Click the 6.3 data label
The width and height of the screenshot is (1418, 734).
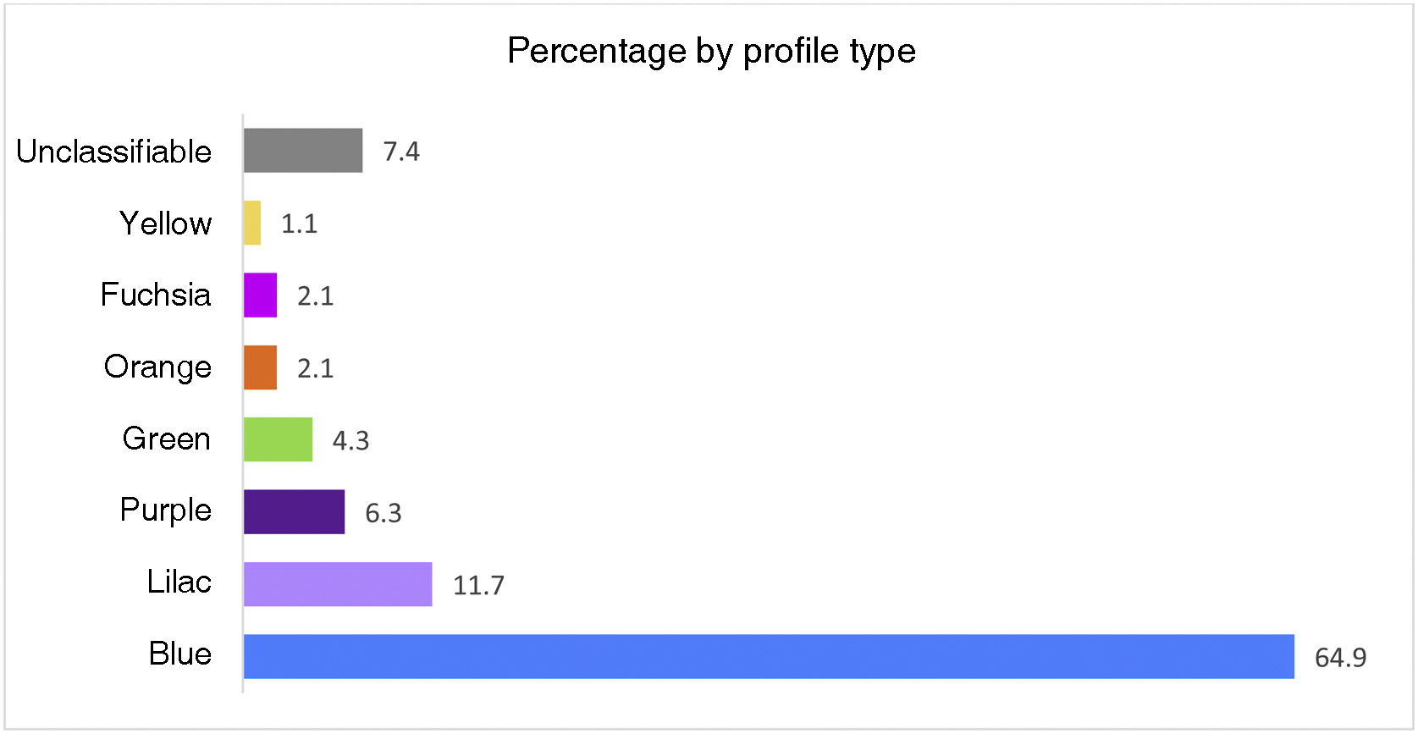click(383, 513)
